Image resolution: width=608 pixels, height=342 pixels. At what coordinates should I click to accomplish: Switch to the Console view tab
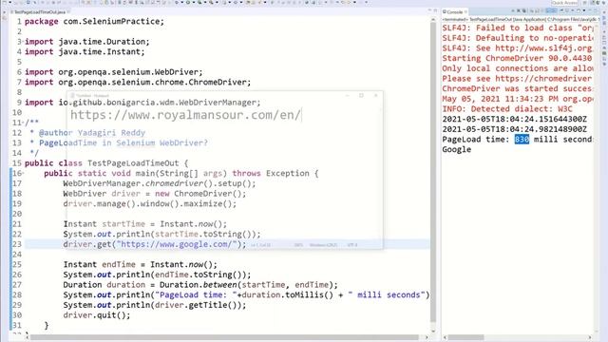[x=455, y=12]
